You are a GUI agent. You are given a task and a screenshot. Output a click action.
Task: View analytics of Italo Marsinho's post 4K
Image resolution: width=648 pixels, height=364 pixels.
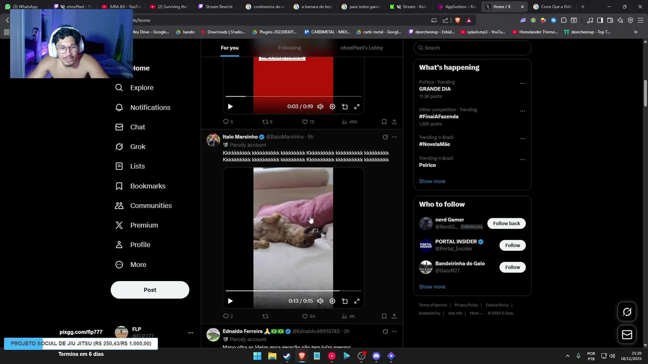348,316
